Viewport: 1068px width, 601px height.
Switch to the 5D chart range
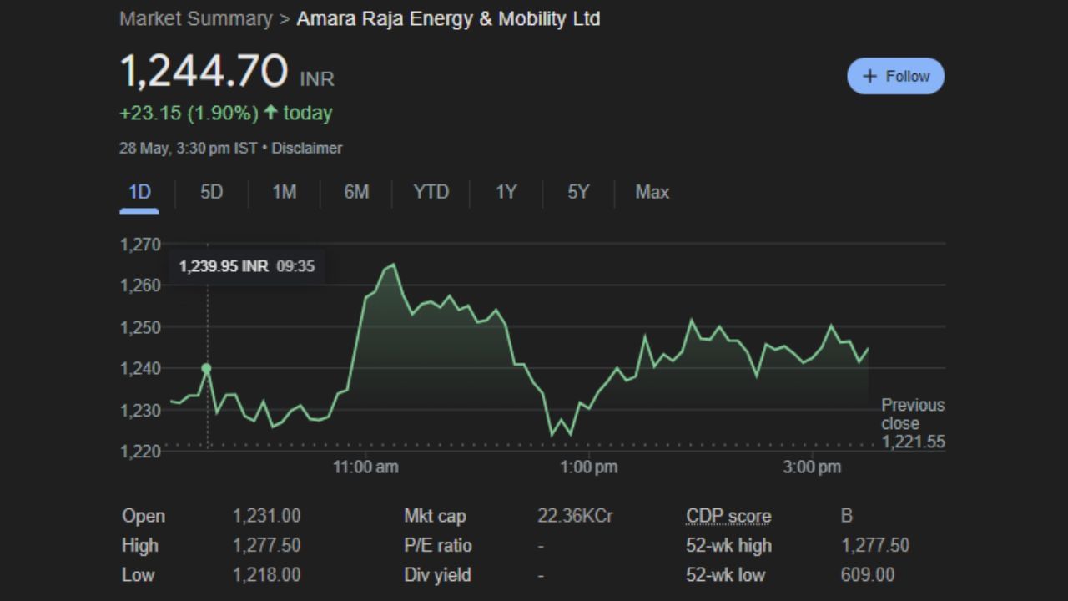pyautogui.click(x=212, y=192)
